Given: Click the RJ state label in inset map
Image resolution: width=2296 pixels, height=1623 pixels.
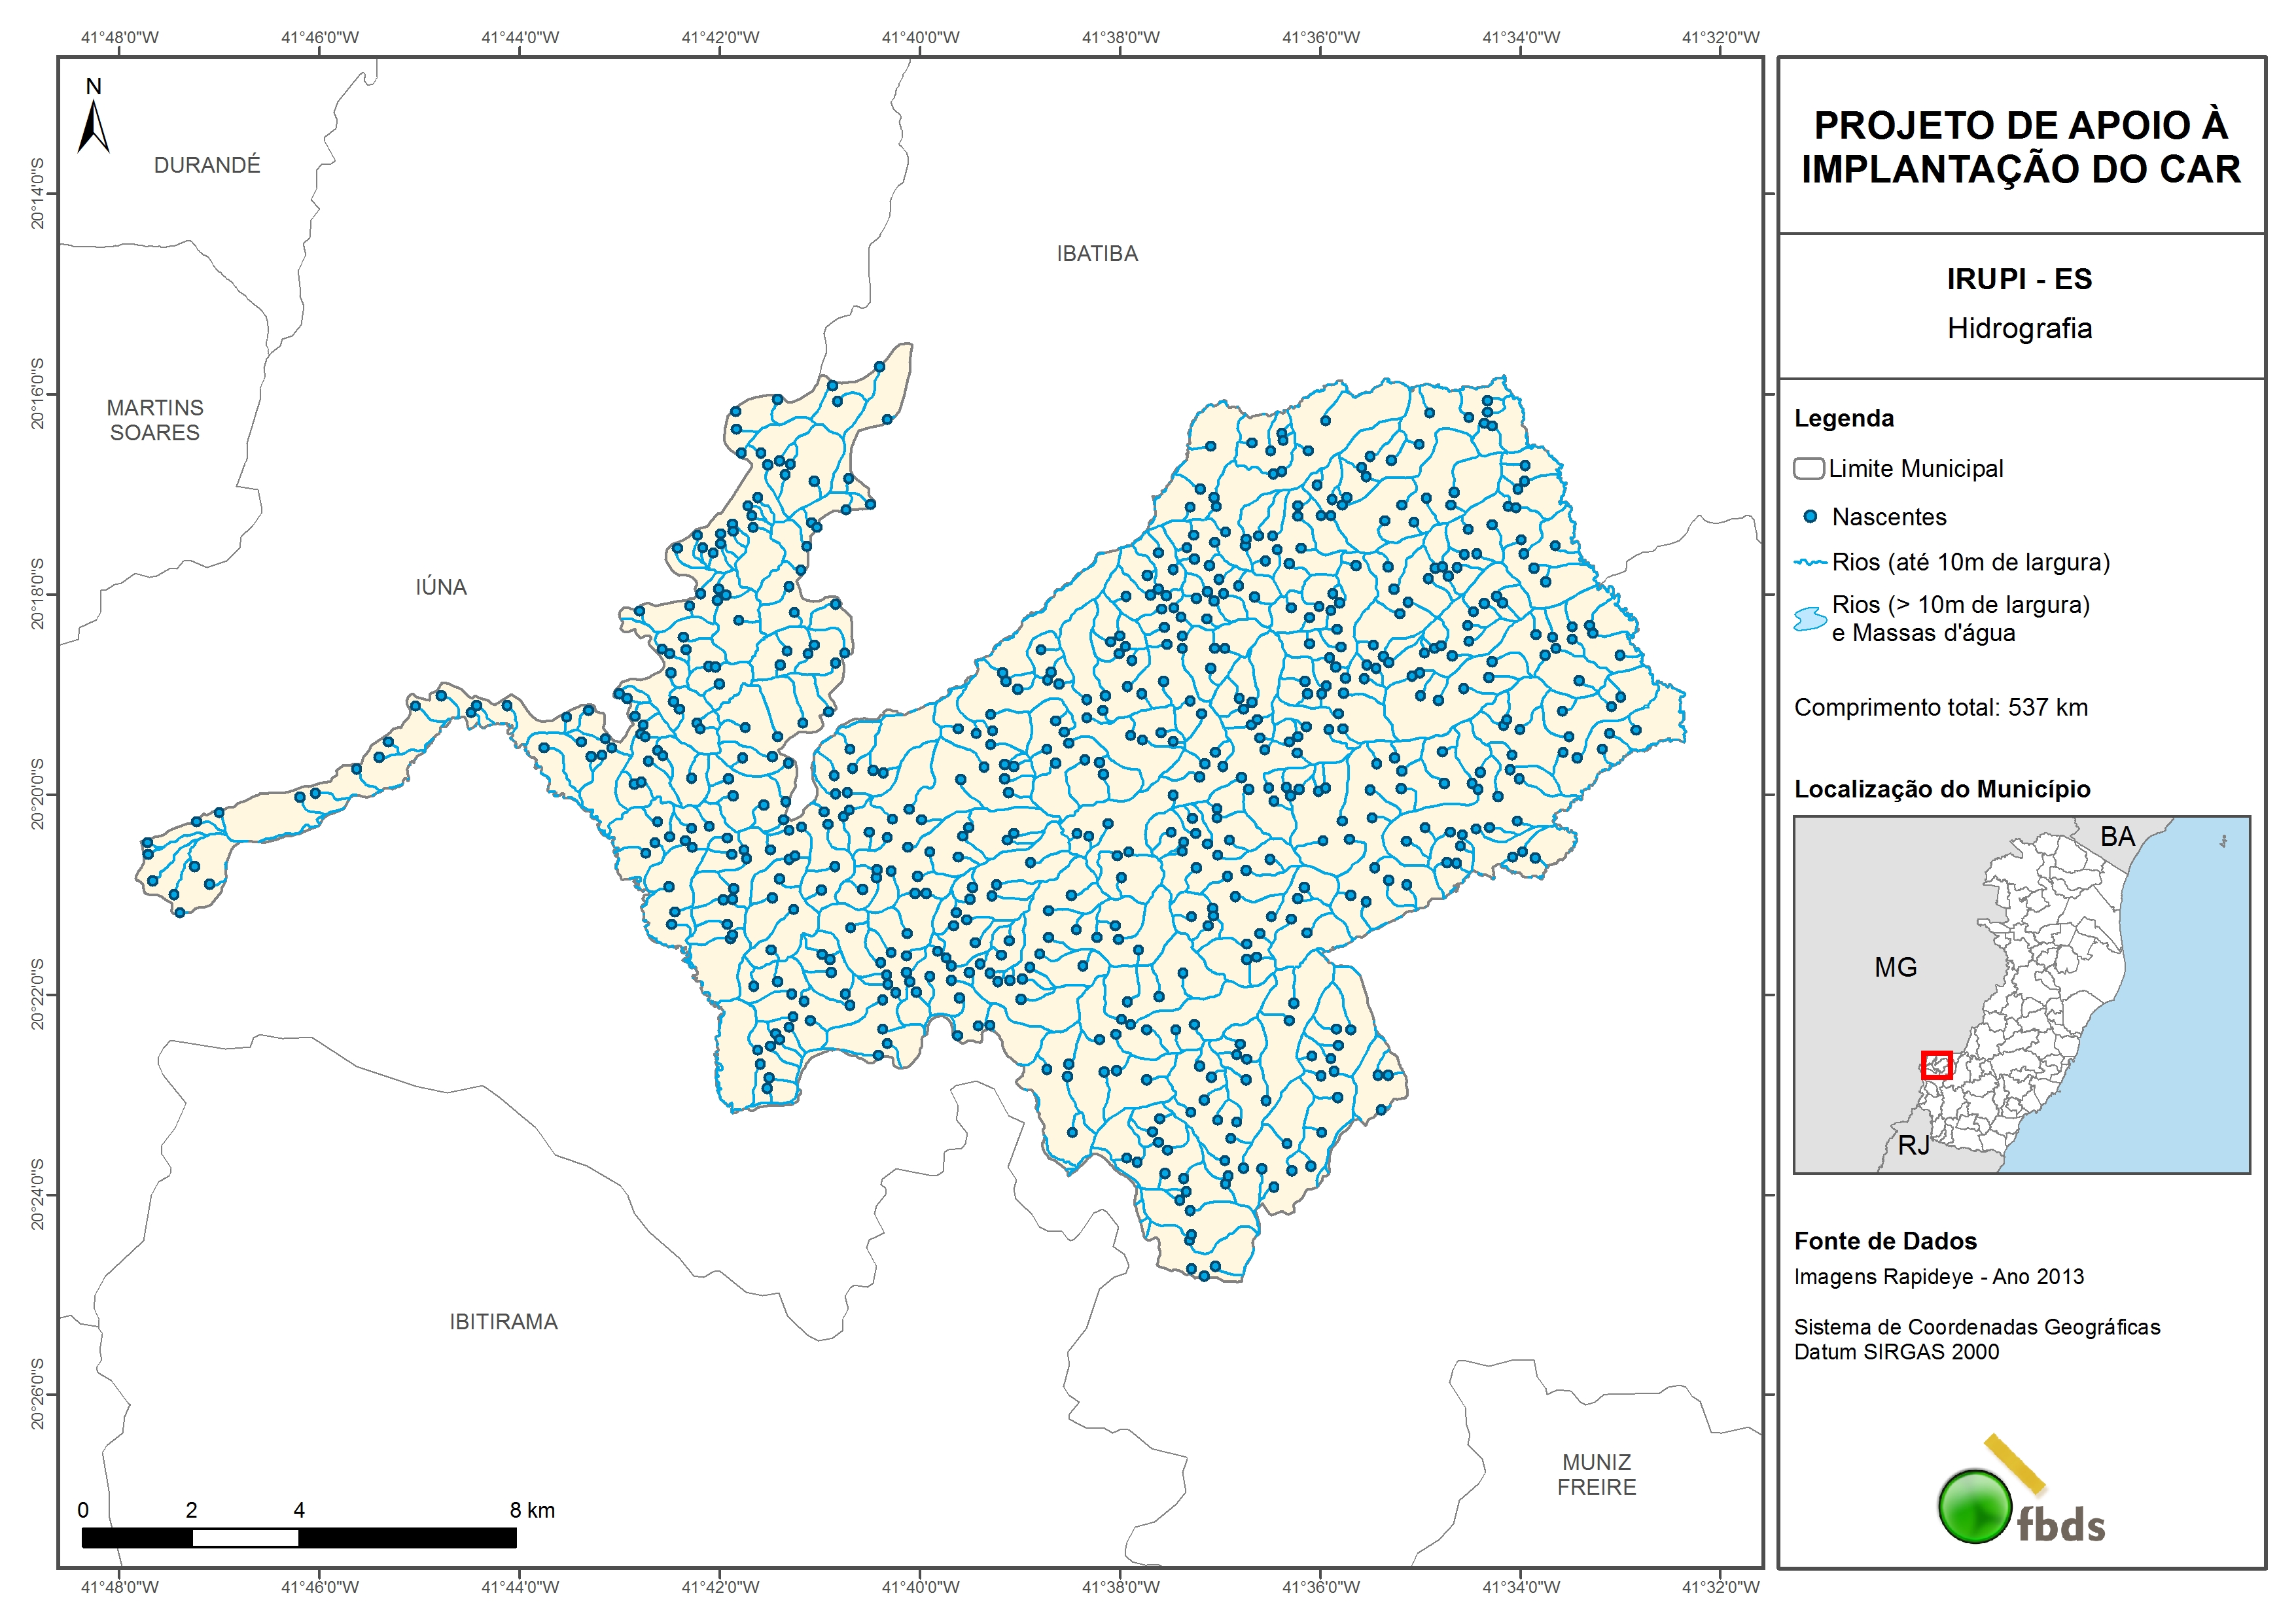Looking at the screenshot, I should pos(1913,1145).
